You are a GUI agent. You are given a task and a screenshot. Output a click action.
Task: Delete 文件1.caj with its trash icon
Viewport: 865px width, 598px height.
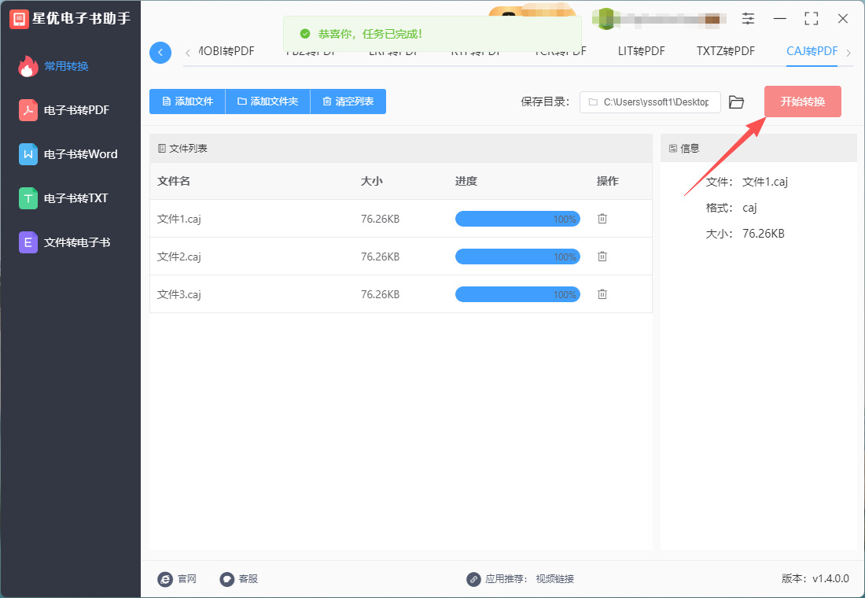[602, 219]
